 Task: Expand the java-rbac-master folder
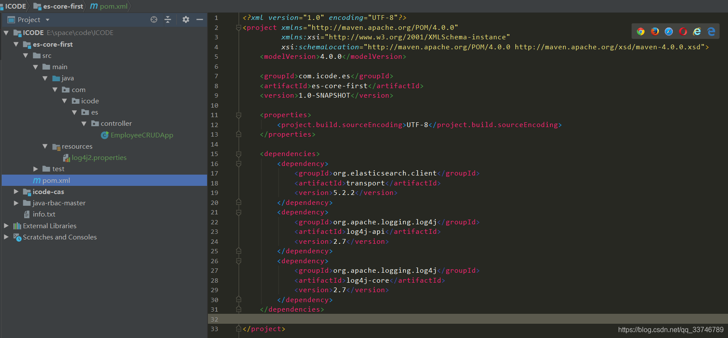pyautogui.click(x=16, y=203)
